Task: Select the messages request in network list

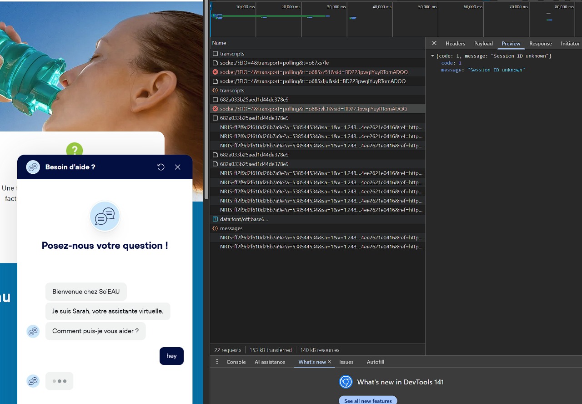Action: 231,228
